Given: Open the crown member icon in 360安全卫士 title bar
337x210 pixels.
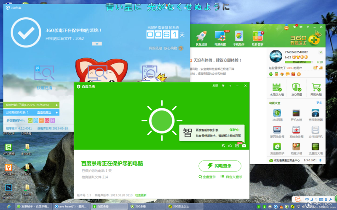Looking at the screenshot, I should point(286,27).
